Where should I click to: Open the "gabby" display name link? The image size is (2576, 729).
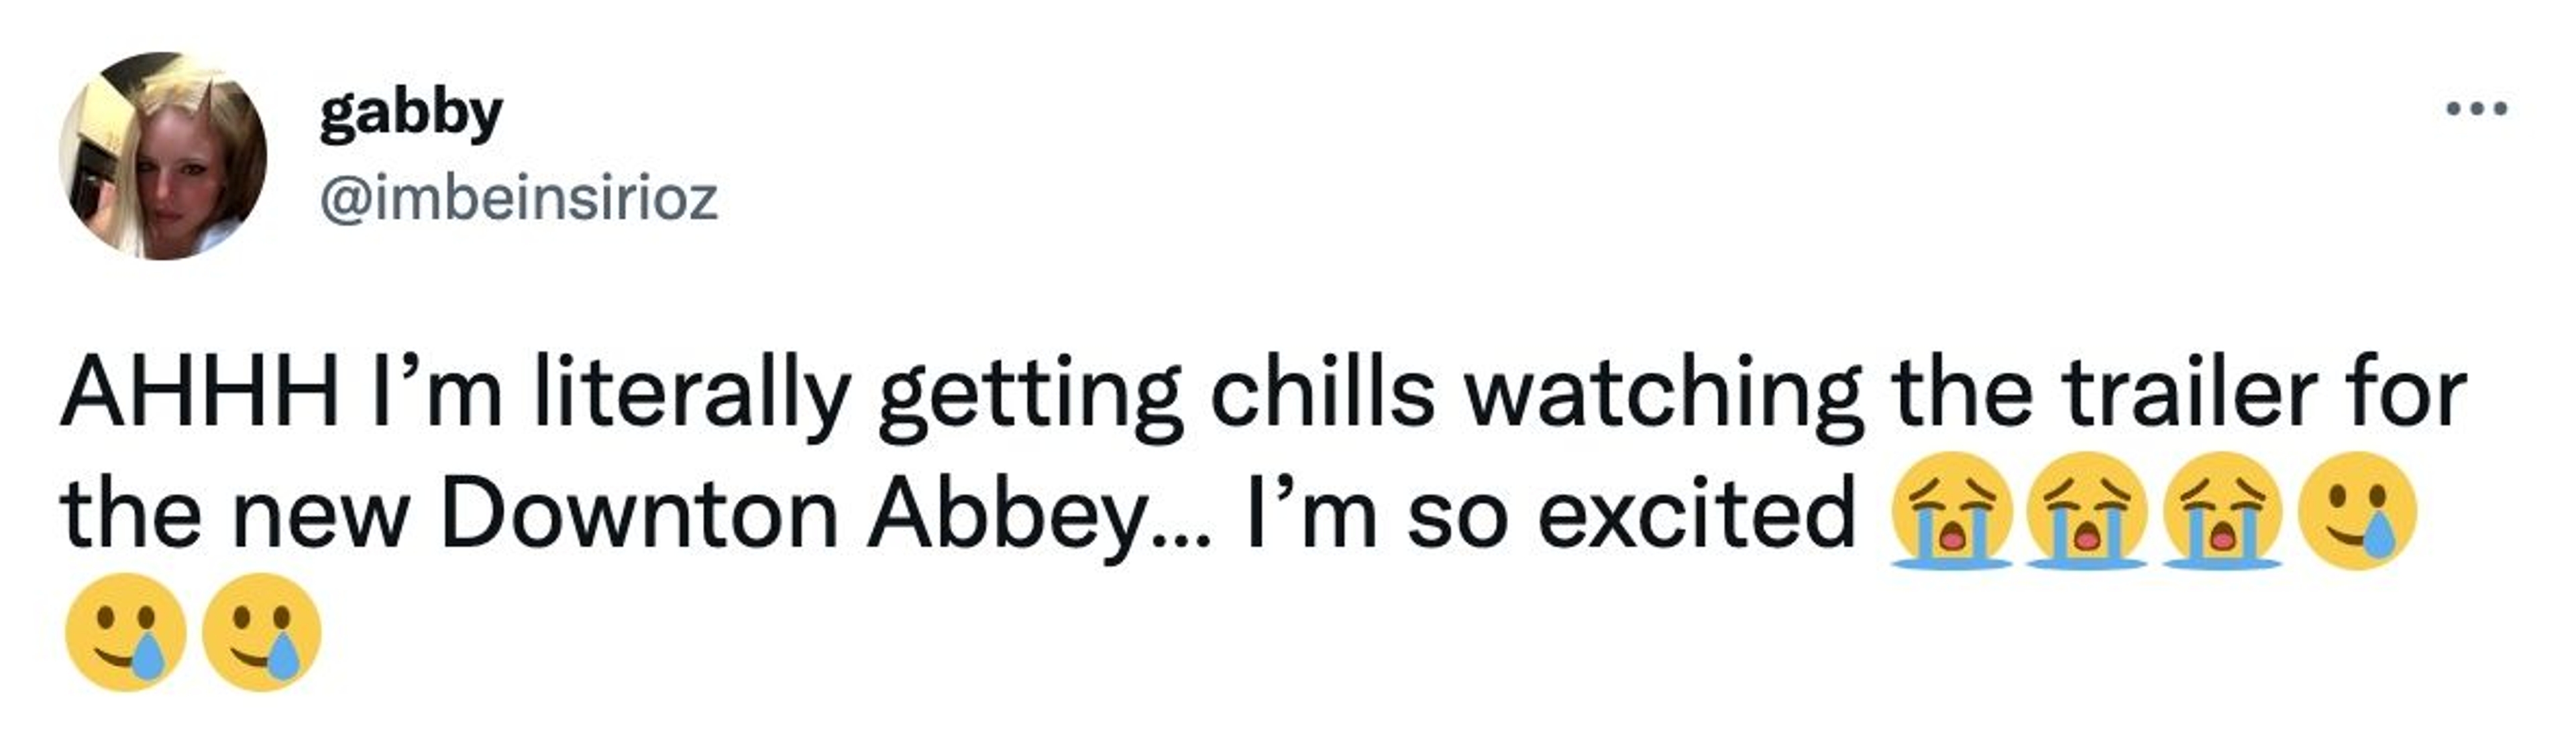(x=411, y=115)
